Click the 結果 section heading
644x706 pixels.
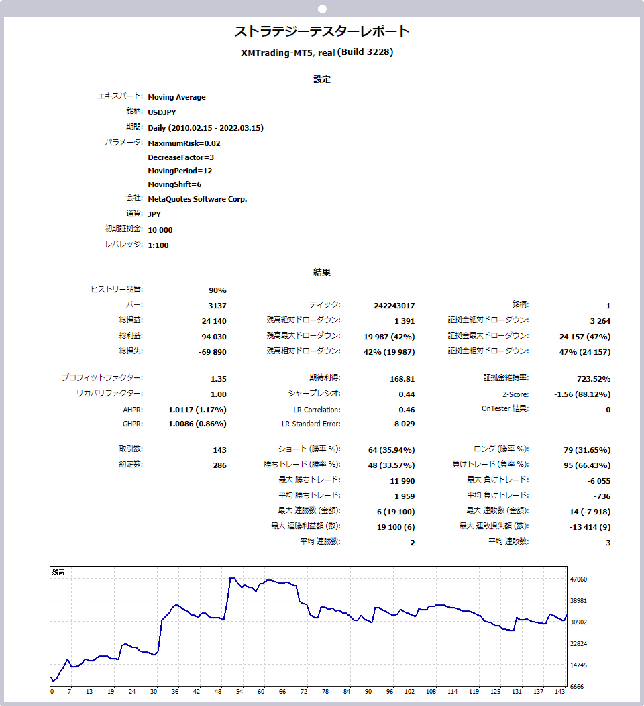coord(322,272)
